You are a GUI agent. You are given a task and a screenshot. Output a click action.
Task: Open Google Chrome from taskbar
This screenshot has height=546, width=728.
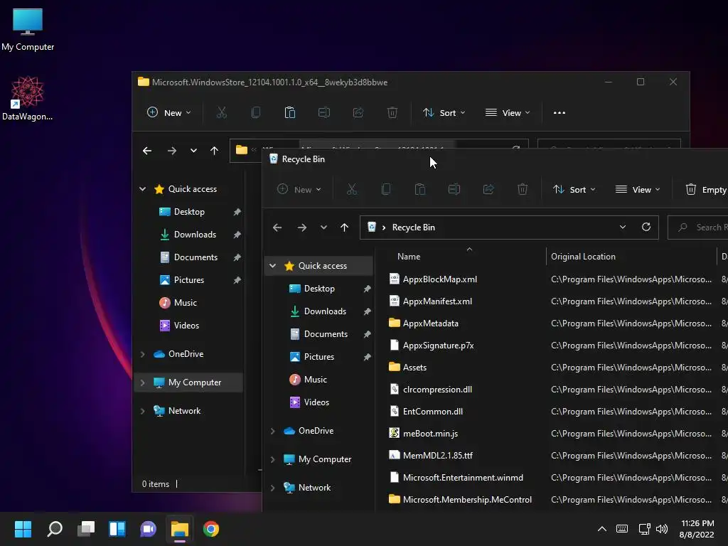pos(210,529)
